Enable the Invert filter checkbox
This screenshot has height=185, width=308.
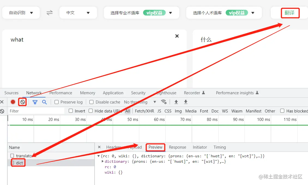(71, 111)
